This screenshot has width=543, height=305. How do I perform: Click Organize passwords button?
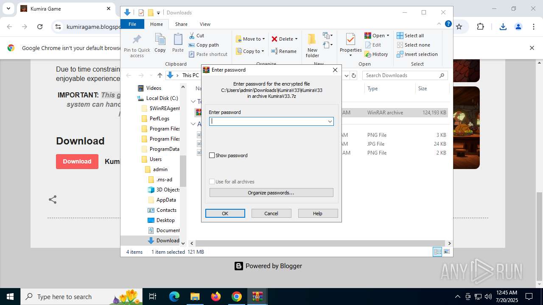[271, 193]
